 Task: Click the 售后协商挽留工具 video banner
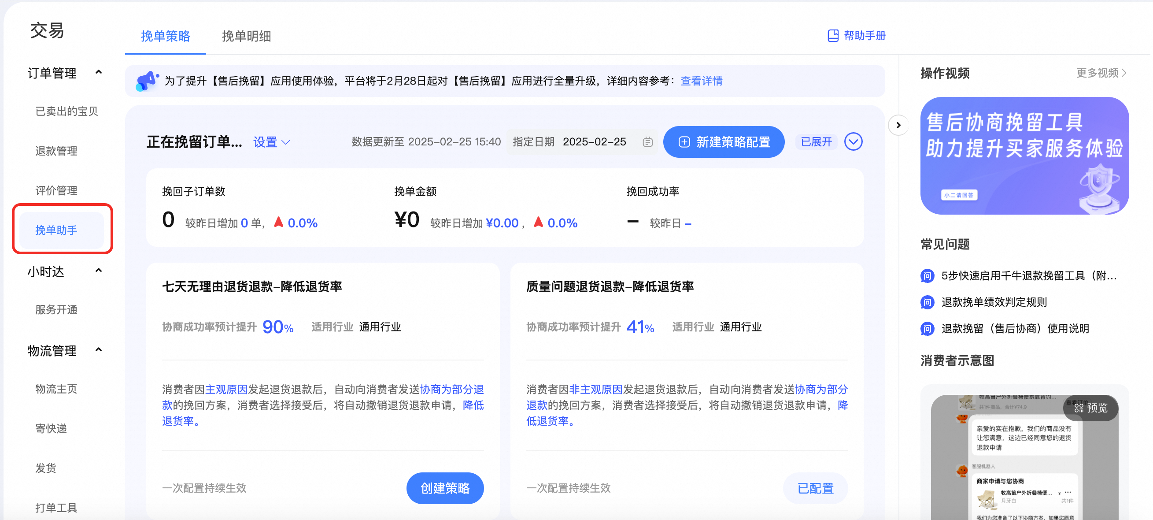pyautogui.click(x=1024, y=155)
